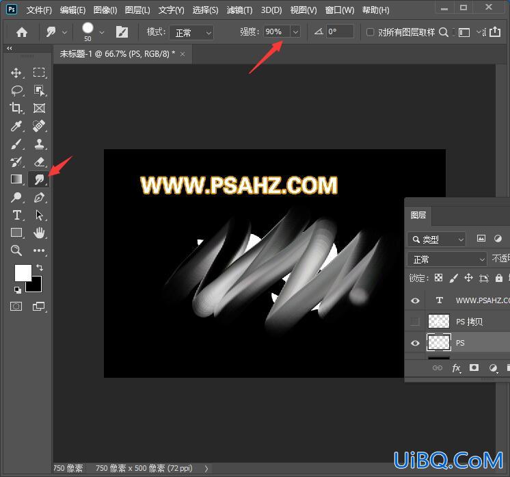Viewport: 510px width, 477px height.
Task: Swap foreground and background colors
Action: (x=40, y=268)
